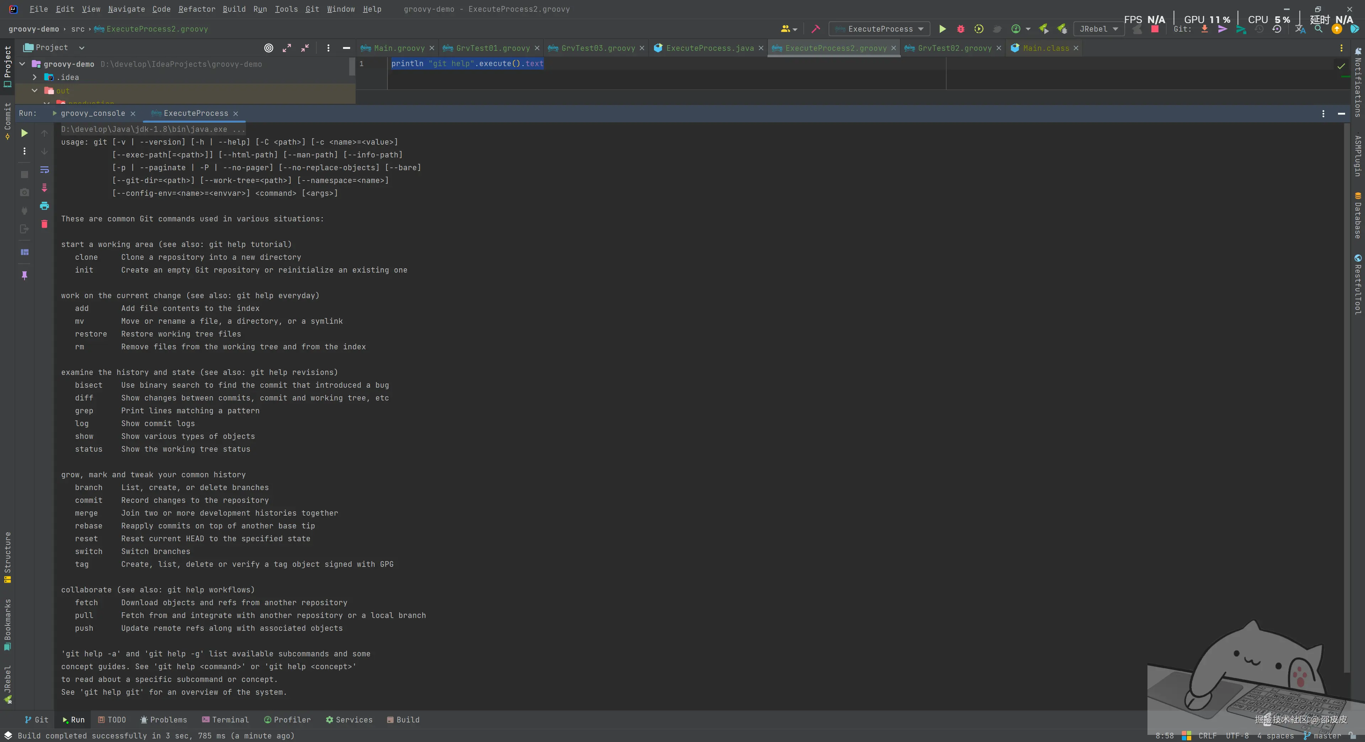Close the groovy_console run tab
The image size is (1365, 742).
pos(133,114)
